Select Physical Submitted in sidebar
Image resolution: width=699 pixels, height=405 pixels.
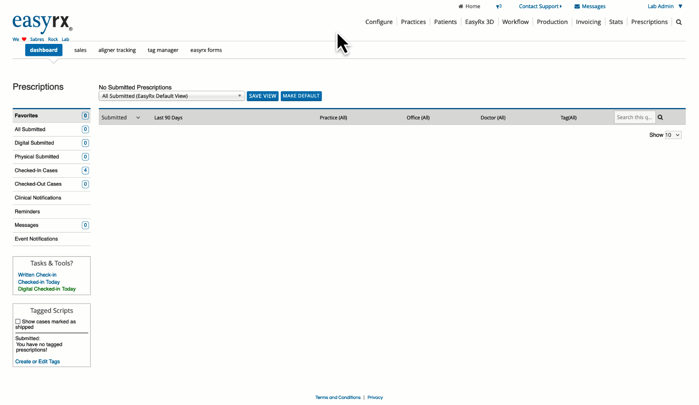(52, 157)
